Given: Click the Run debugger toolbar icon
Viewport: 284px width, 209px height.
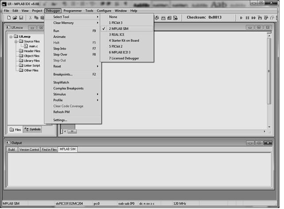Looking at the screenshot, I should [x=241, y=18].
